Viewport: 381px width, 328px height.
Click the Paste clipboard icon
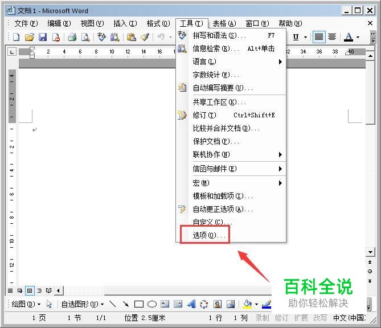[x=131, y=37]
